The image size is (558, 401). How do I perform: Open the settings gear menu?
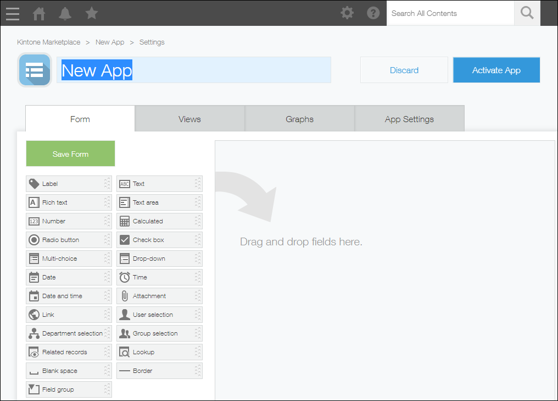pos(347,13)
